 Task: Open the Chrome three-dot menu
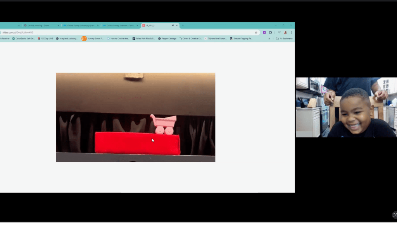coord(291,32)
